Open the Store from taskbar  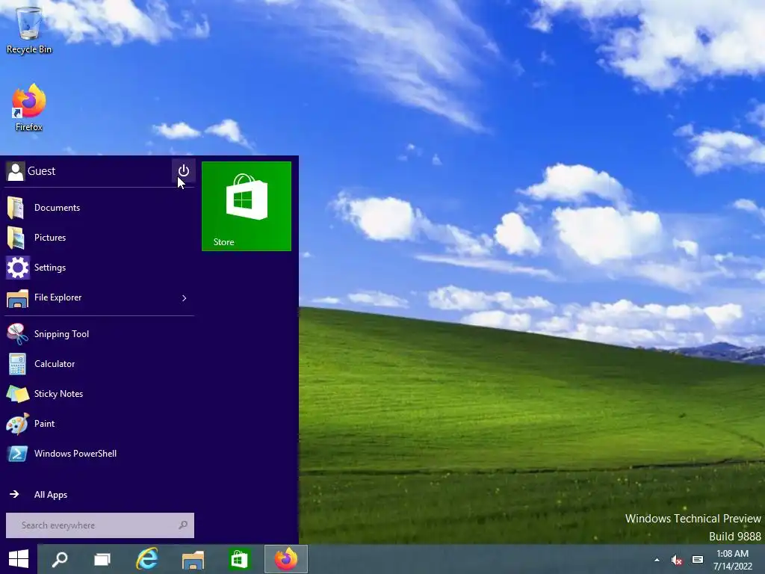(x=239, y=559)
